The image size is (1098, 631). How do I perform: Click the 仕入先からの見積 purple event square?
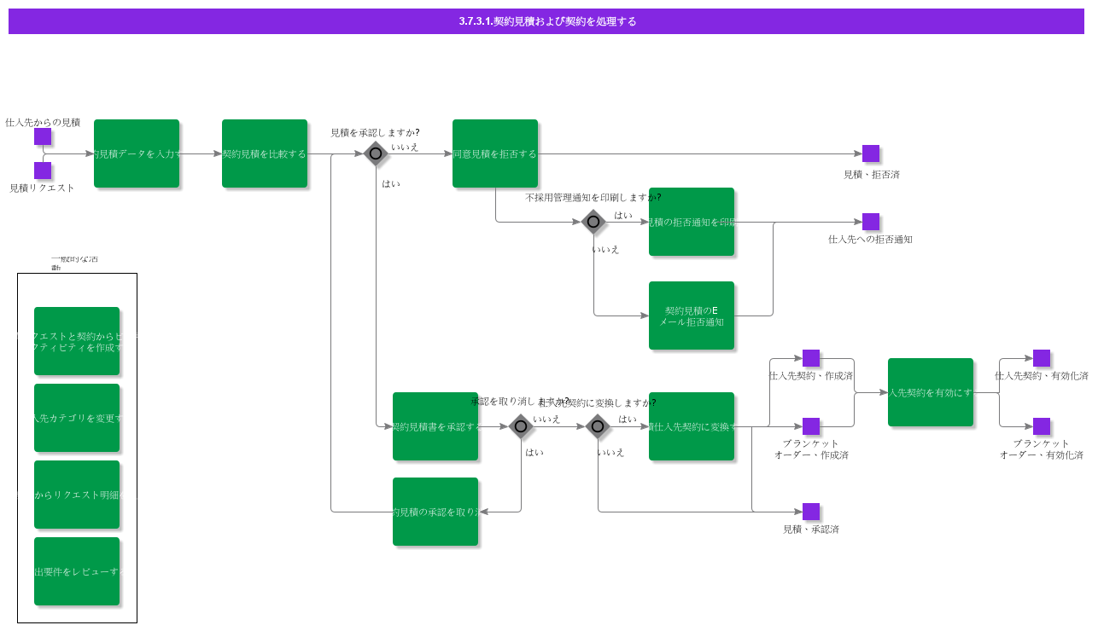point(43,136)
